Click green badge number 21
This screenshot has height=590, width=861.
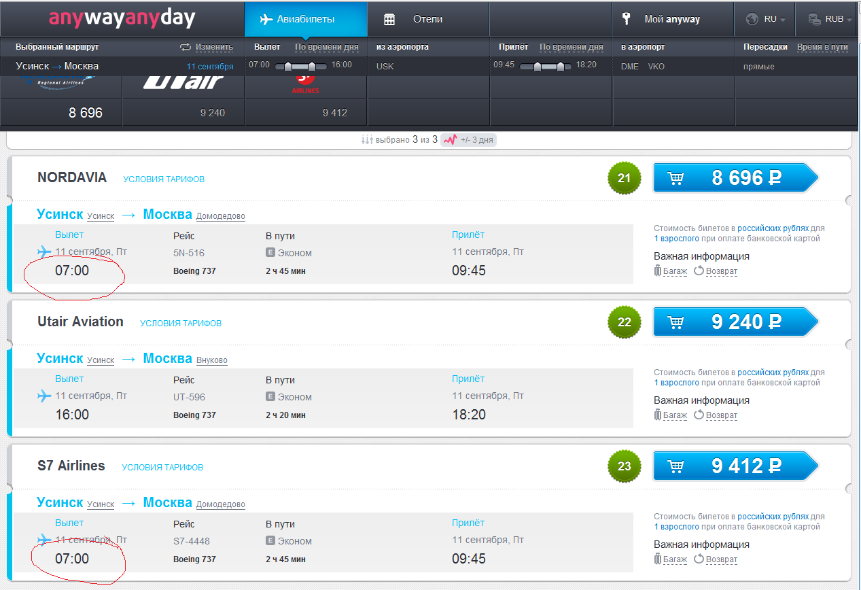coord(625,178)
